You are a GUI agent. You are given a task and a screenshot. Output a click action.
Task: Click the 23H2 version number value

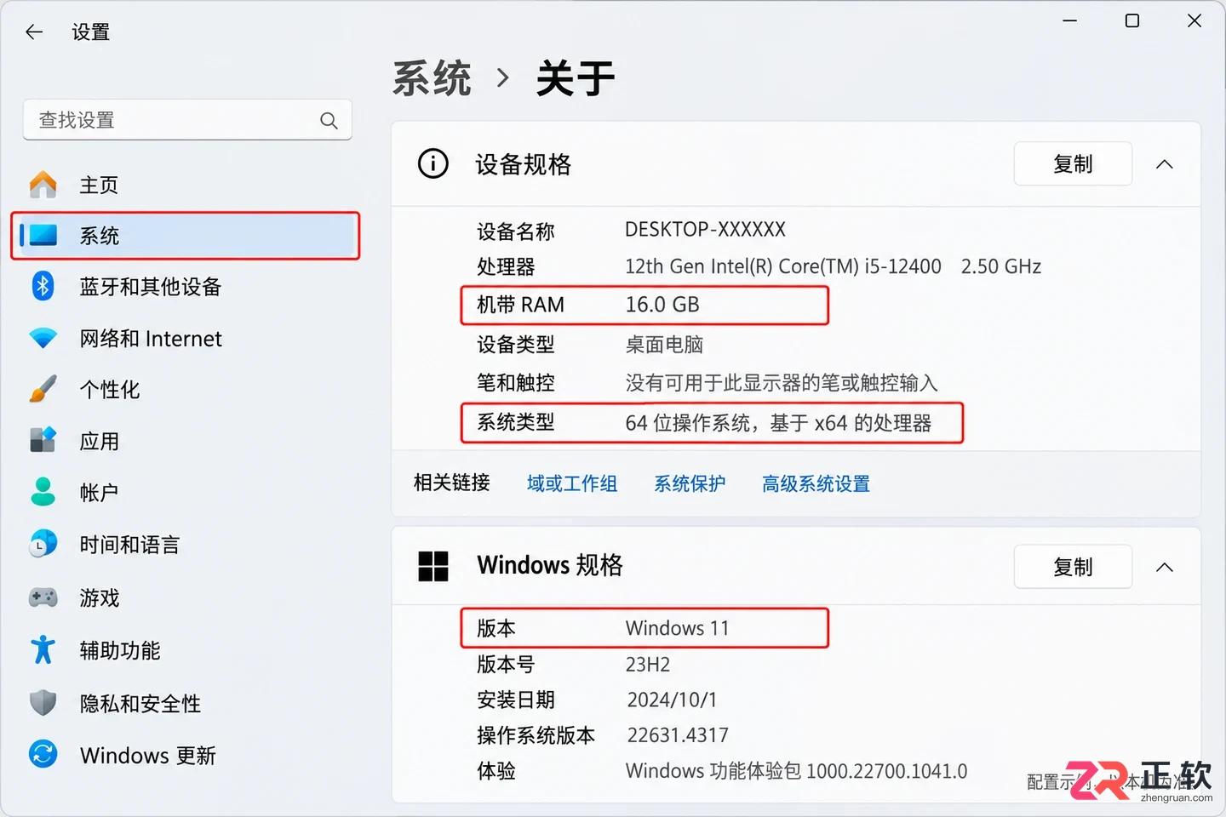tap(648, 665)
